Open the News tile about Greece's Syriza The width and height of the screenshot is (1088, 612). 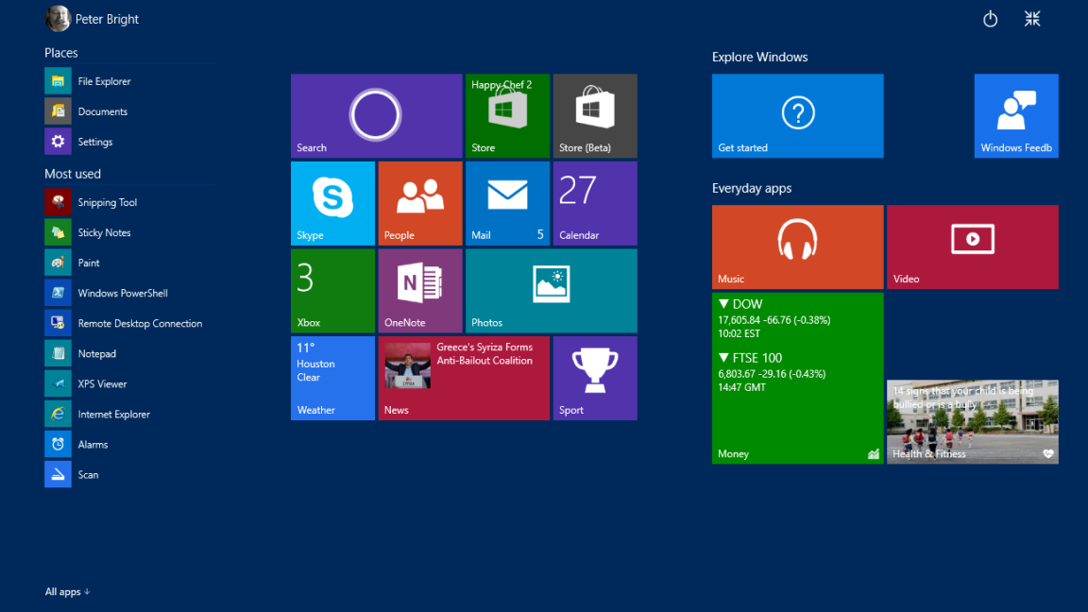[464, 378]
